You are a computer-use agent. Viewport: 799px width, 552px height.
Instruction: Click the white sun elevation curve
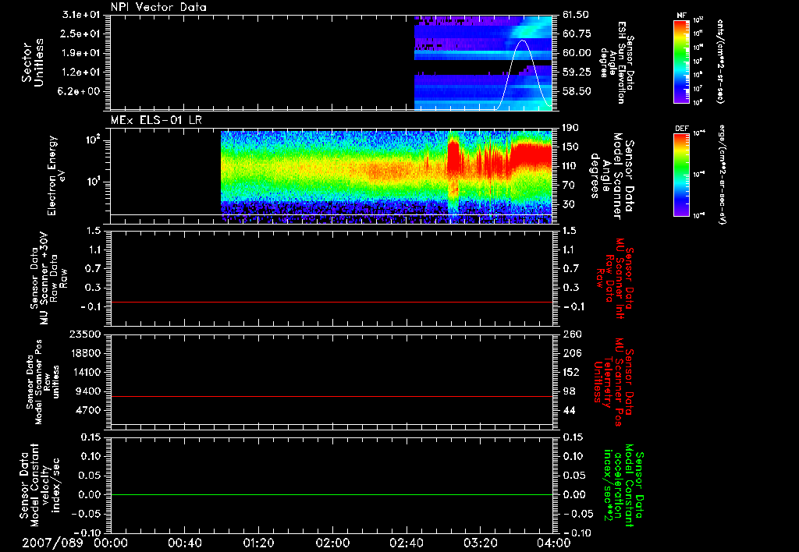pos(522,74)
